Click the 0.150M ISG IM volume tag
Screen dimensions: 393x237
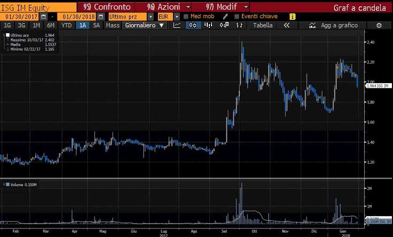click(379, 221)
